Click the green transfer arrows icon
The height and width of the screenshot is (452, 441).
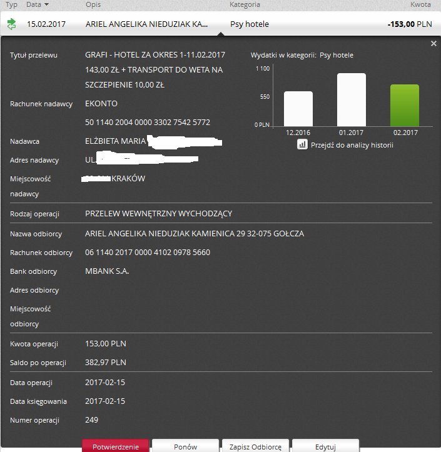11,24
